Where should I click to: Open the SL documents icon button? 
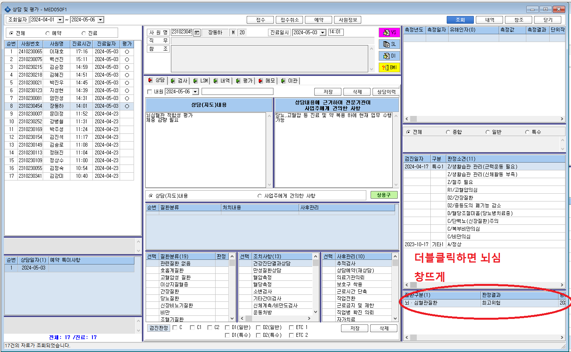[389, 44]
